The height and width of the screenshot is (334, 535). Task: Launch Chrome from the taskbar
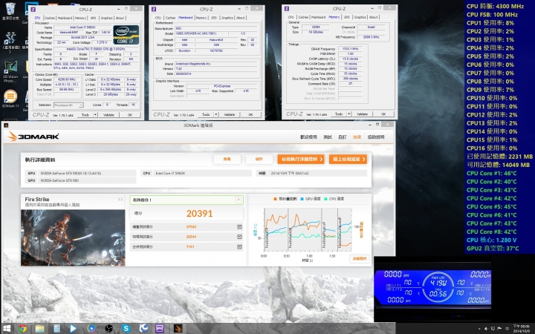[22, 329]
